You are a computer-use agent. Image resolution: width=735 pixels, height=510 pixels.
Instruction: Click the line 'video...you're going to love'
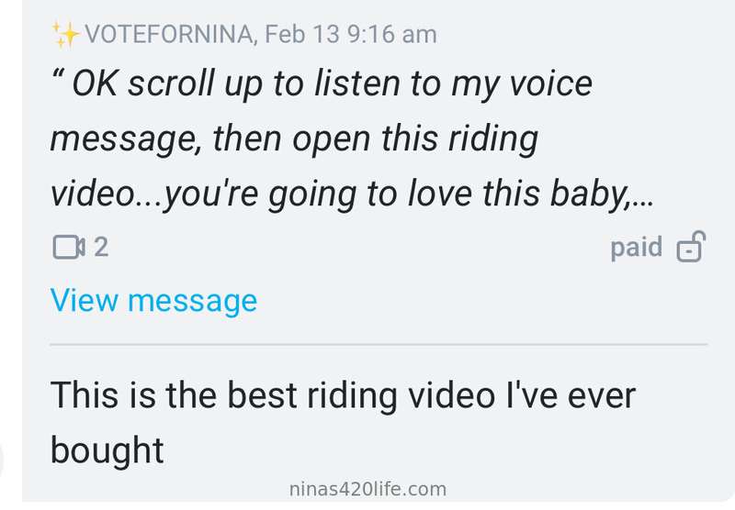352,194
